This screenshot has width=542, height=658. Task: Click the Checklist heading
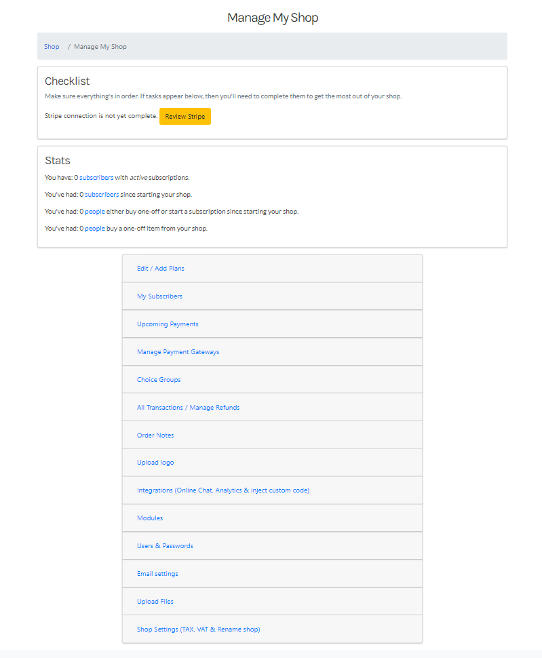point(68,81)
